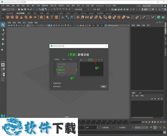Select the arrow Select tool in left toolbox
This screenshot has width=167, height=136.
pyautogui.click(x=3, y=25)
